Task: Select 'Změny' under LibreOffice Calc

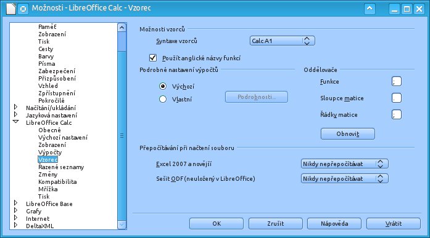Action: point(48,174)
